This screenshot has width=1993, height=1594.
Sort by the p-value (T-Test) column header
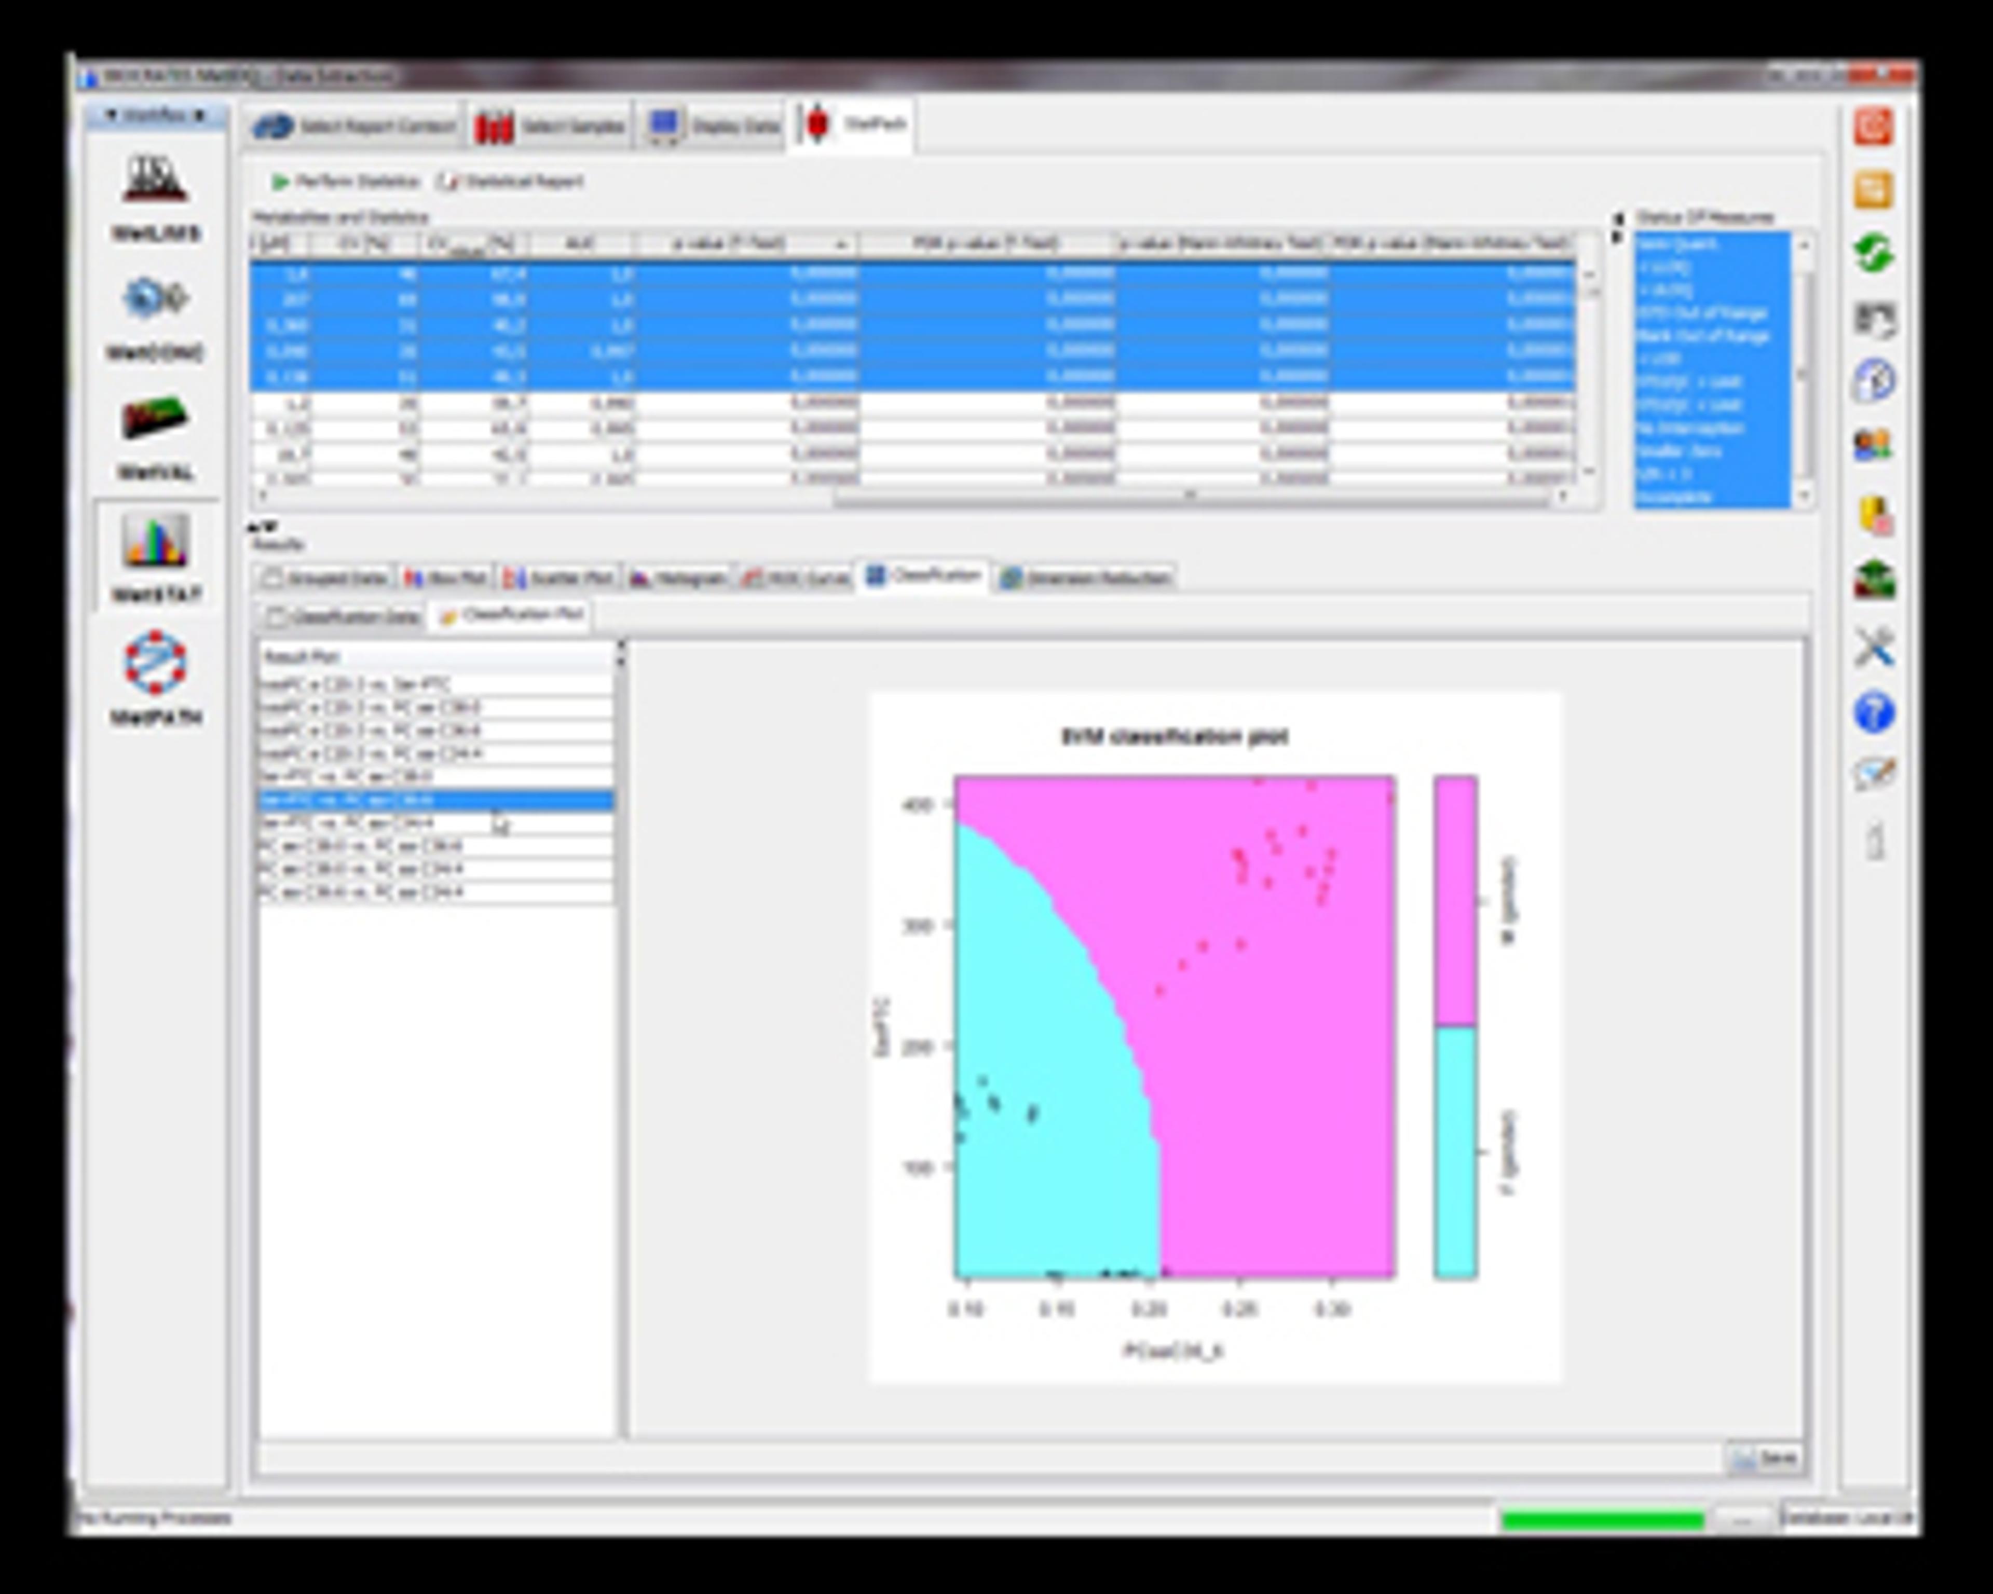(x=730, y=244)
